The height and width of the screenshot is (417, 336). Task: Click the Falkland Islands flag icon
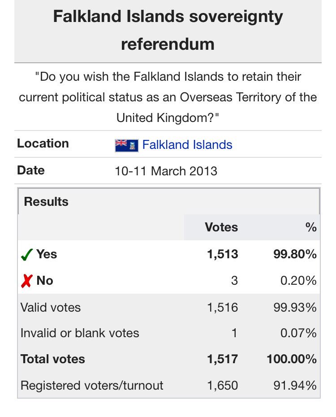(126, 145)
